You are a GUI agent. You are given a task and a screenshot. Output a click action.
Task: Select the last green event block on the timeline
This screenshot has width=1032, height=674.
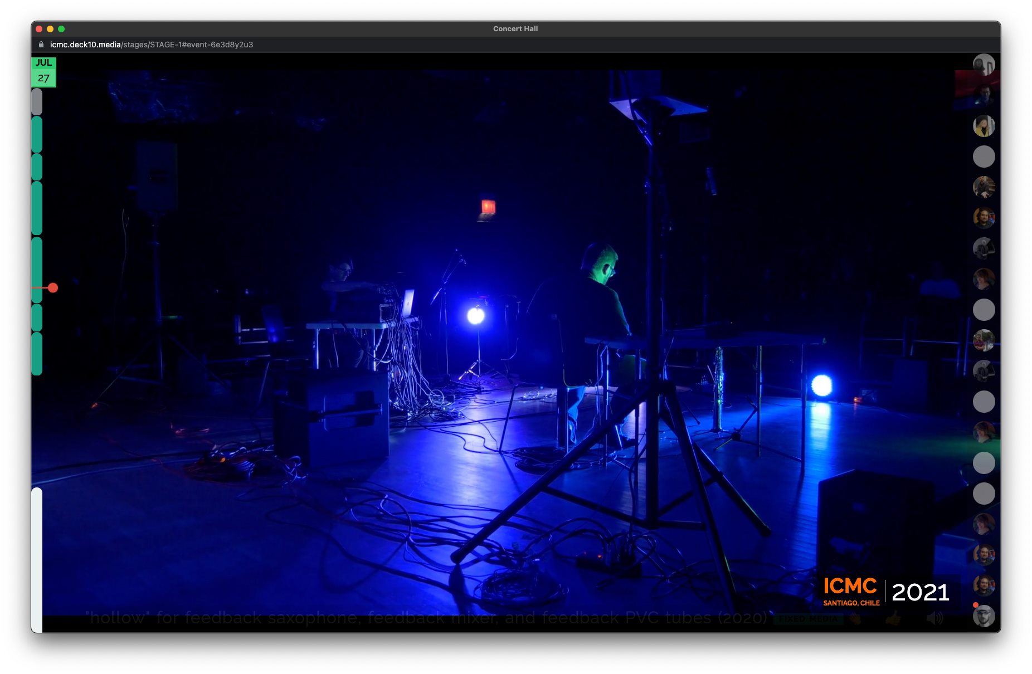37,353
